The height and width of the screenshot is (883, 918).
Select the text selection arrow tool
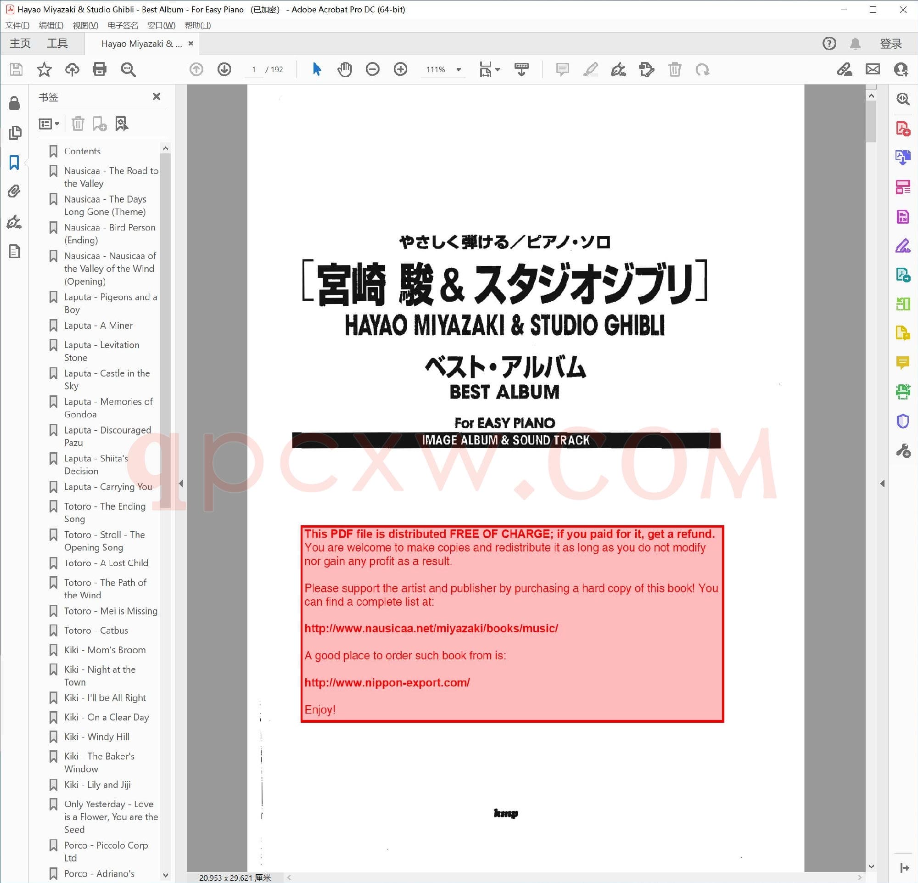point(316,69)
